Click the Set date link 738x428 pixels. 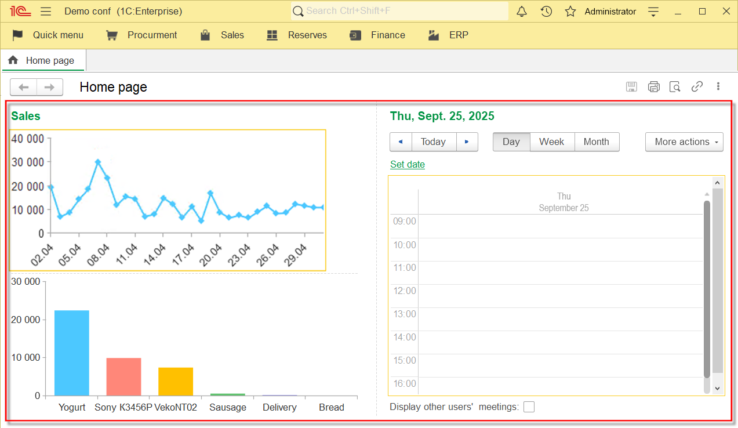408,165
